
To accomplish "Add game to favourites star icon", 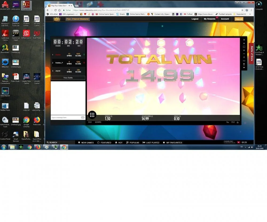I will pos(244,43).
